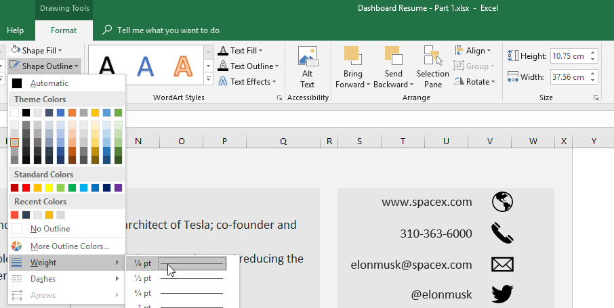Pick the yellow standard color swatch
The image size is (614, 308).
click(x=49, y=188)
